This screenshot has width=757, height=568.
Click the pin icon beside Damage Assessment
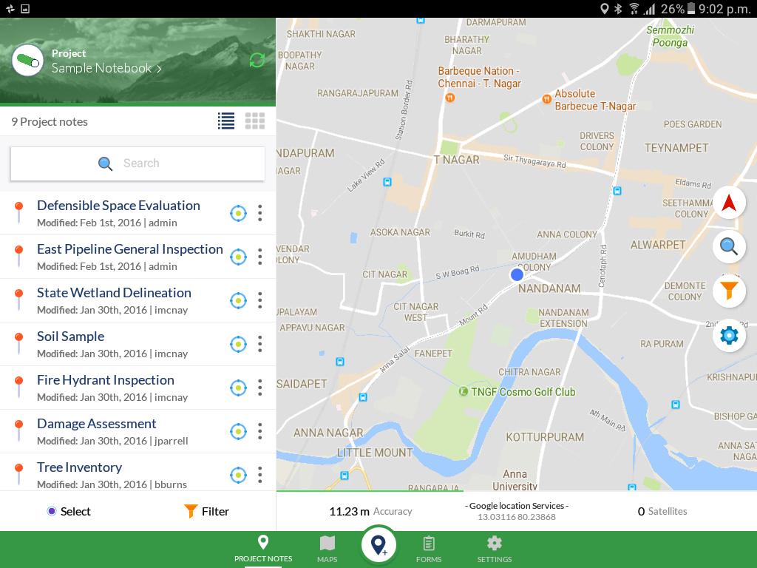pyautogui.click(x=18, y=430)
